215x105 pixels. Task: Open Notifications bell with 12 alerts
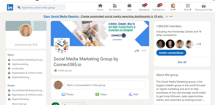[x=158, y=7]
